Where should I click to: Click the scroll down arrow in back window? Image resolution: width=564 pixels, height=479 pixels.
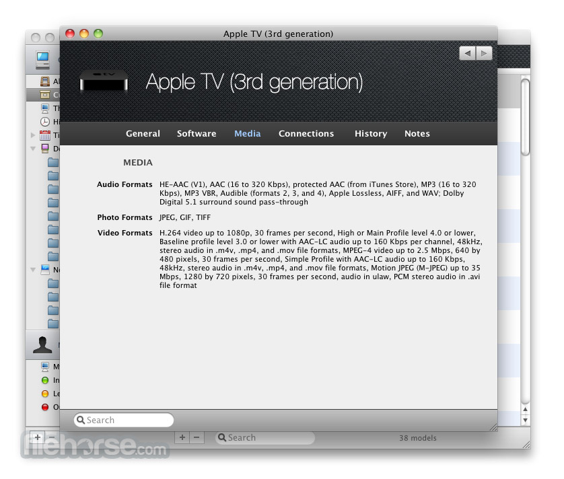pyautogui.click(x=526, y=420)
